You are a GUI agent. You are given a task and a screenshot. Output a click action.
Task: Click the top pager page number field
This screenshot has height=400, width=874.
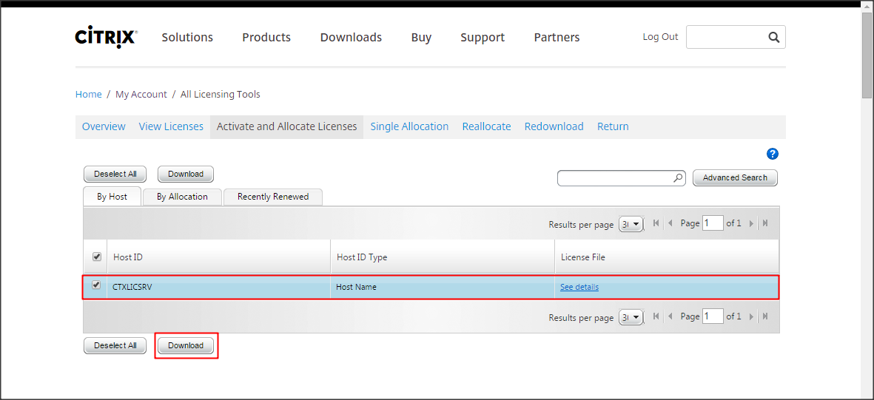(713, 223)
